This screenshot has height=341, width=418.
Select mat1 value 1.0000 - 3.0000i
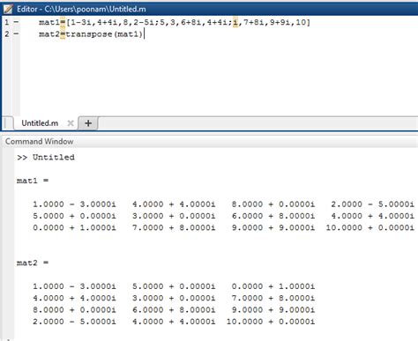pyautogui.click(x=74, y=204)
